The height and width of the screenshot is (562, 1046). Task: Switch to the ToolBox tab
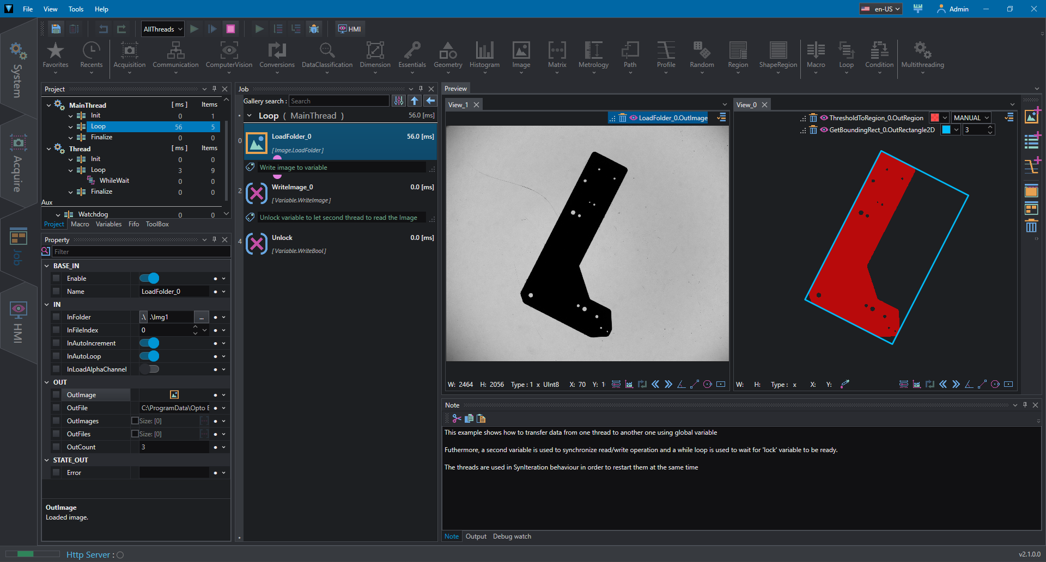pyautogui.click(x=157, y=224)
